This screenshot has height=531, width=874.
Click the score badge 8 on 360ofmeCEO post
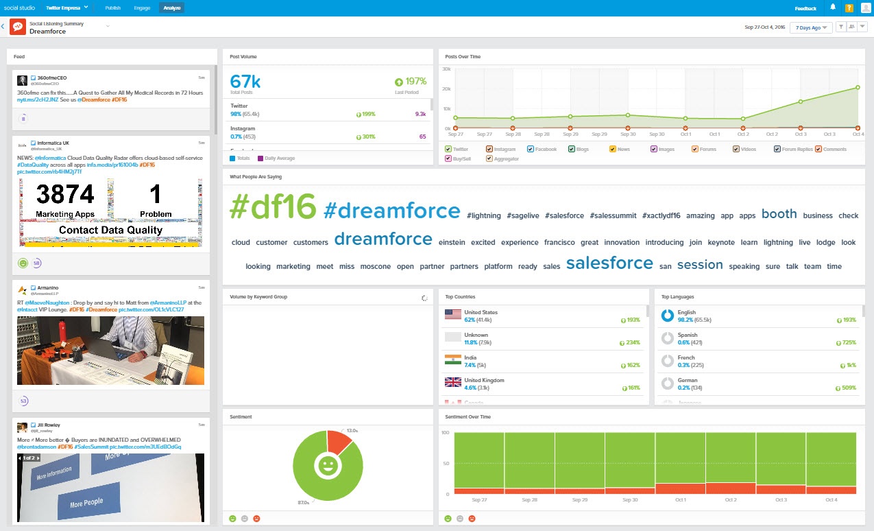tap(23, 119)
